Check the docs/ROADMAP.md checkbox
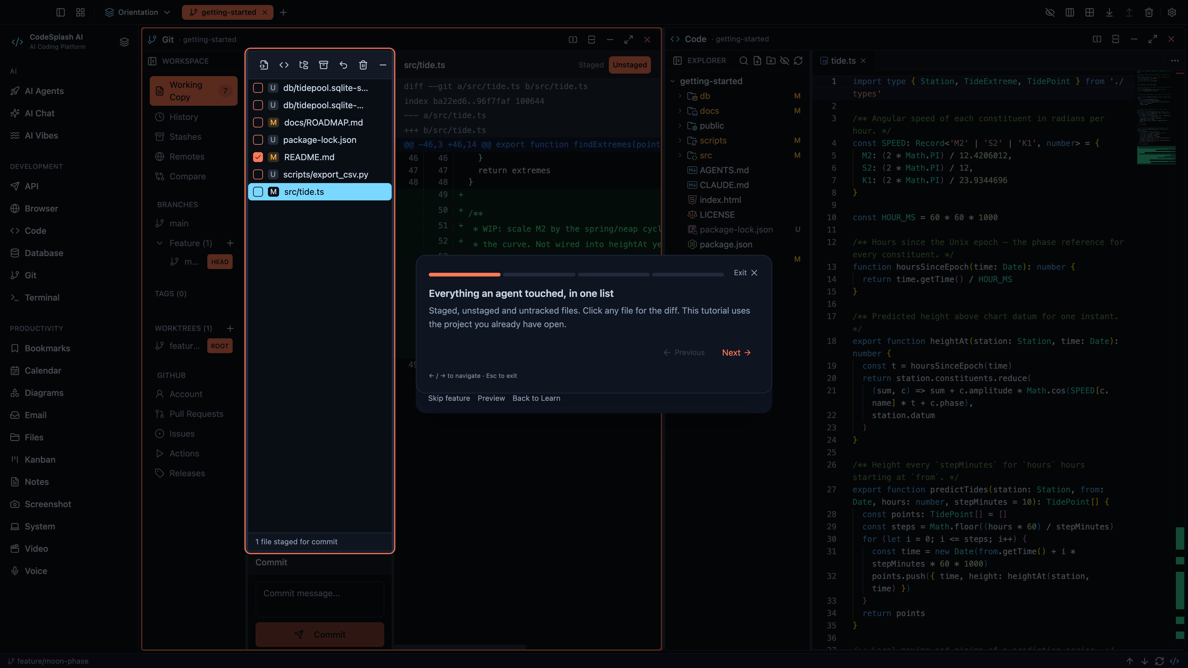The image size is (1188, 668). tap(258, 123)
